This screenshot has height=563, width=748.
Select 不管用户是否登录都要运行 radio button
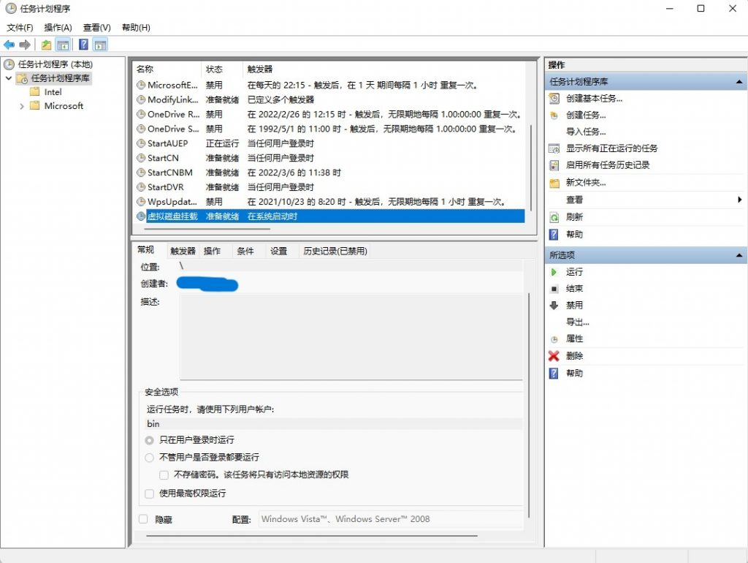click(150, 457)
